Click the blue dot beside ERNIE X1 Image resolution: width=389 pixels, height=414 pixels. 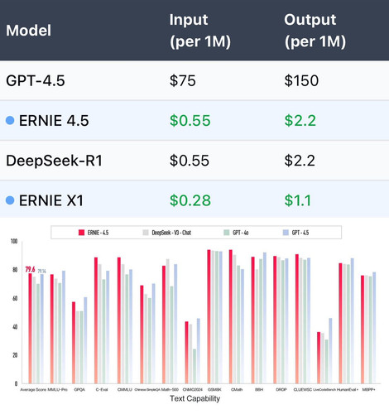pyautogui.click(x=10, y=200)
